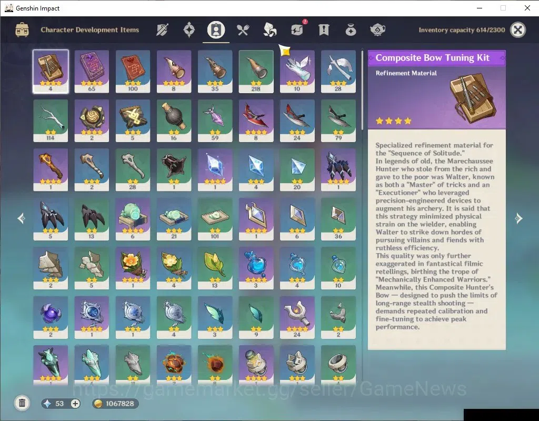The width and height of the screenshot is (539, 421).
Task: Select the green orb on tray, count 6
Action: [x=133, y=219]
